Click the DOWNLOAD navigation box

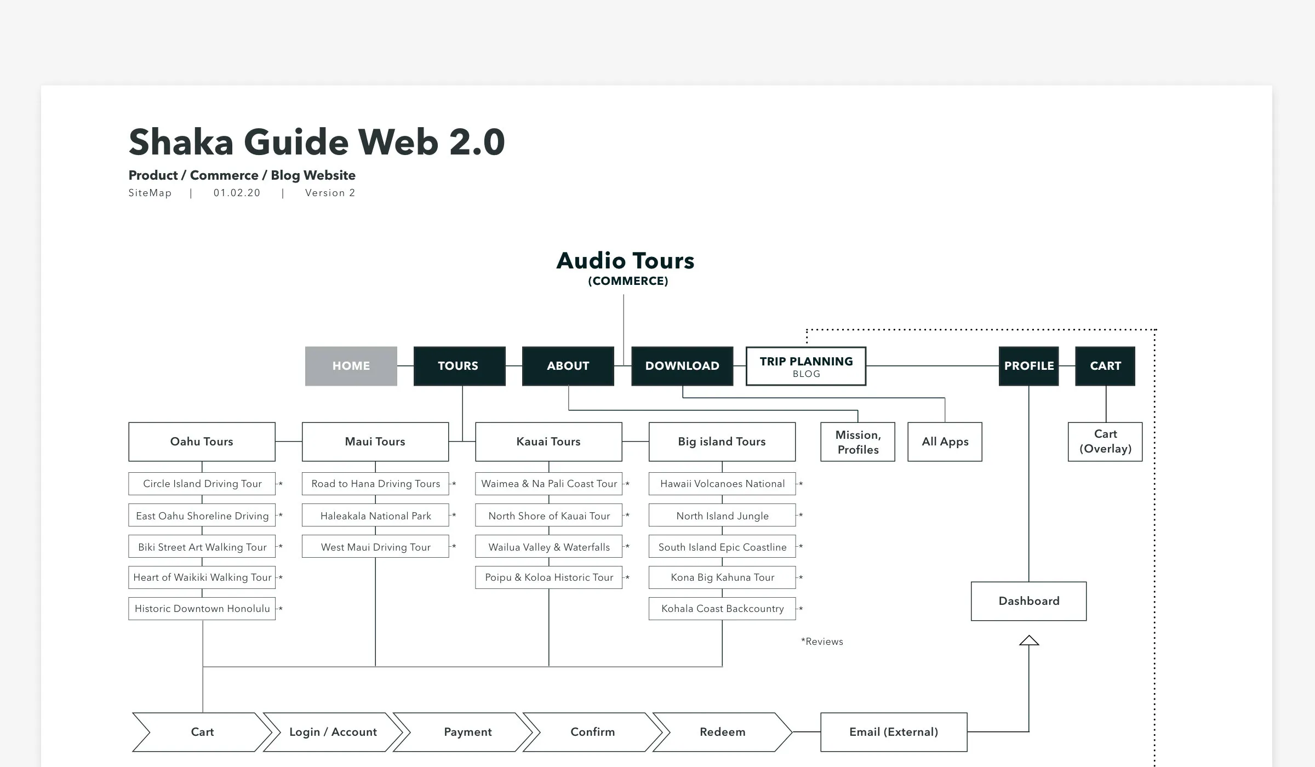pyautogui.click(x=682, y=366)
